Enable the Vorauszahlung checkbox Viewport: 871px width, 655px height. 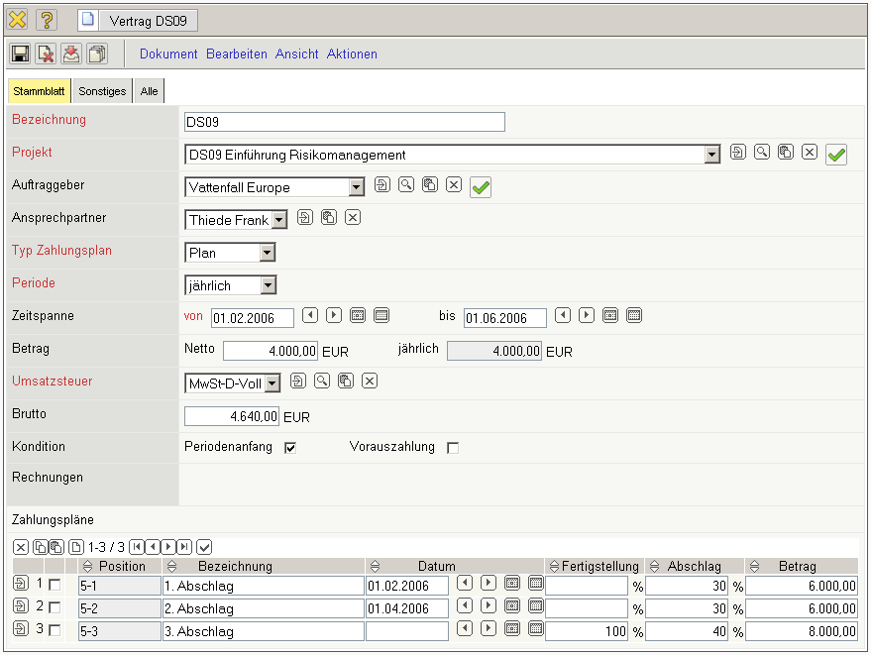[x=453, y=448]
